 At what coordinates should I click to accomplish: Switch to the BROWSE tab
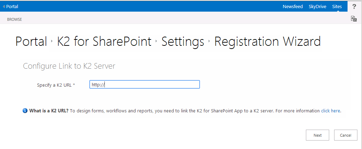14,19
